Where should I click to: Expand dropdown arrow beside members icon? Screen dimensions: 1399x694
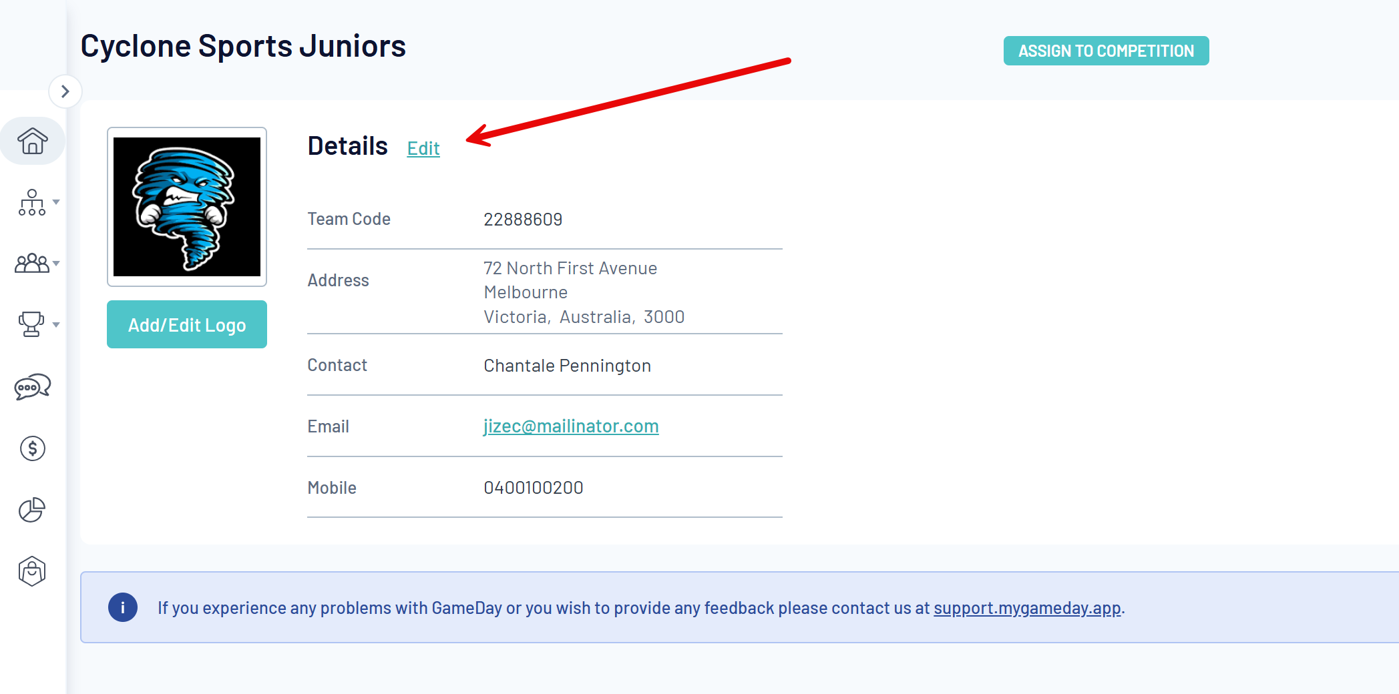(57, 263)
